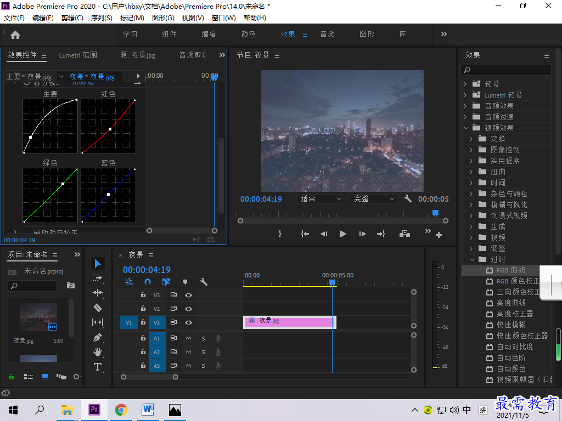Switch to 编辑 workspace tab
Screen dimensions: 562x421
tap(209, 34)
